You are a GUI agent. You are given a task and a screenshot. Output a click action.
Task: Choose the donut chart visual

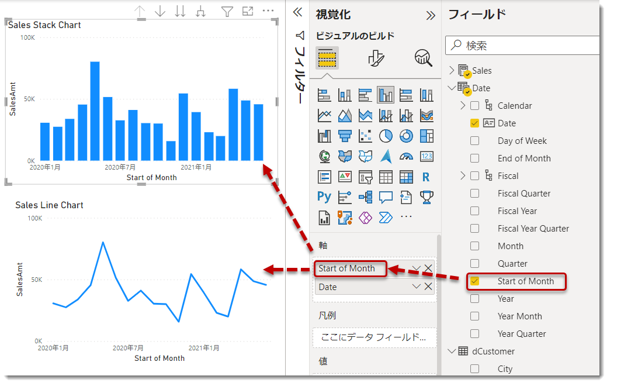406,136
